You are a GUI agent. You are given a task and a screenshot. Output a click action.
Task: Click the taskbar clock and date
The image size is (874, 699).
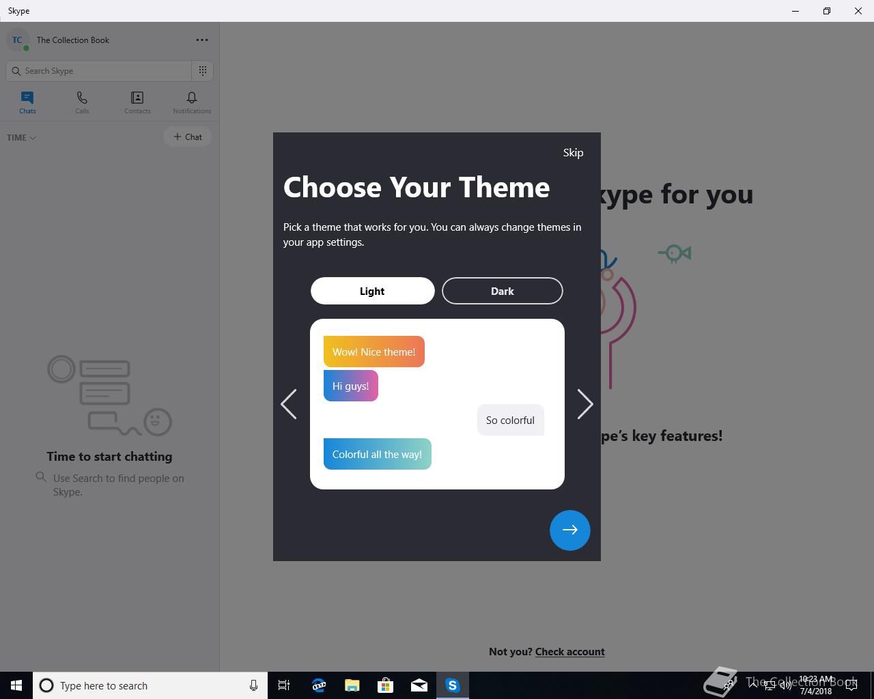coord(816,685)
